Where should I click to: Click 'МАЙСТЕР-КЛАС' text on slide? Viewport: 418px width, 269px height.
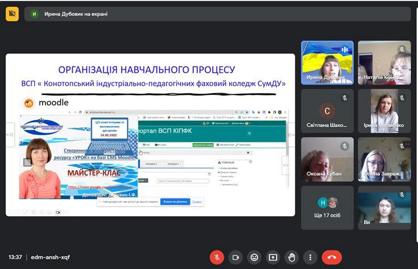(94, 173)
